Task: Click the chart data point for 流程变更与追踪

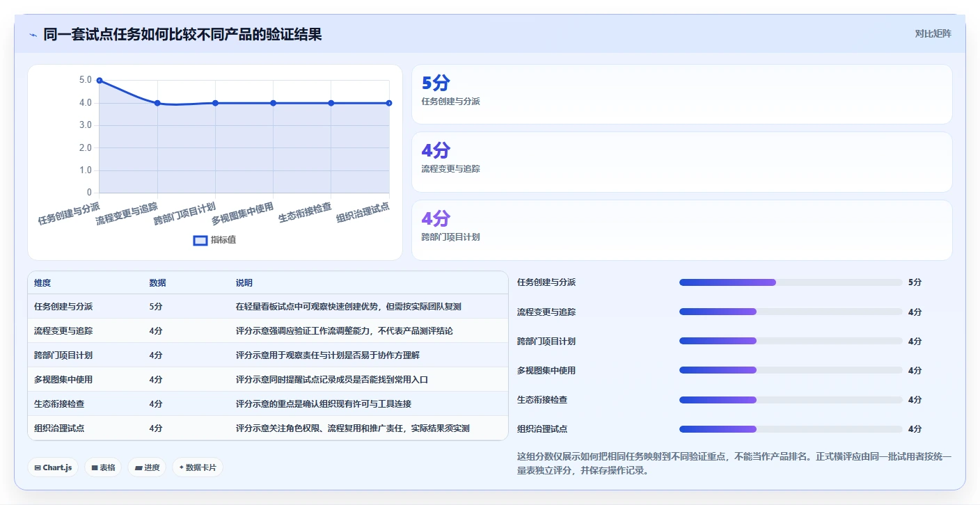Action: point(157,103)
